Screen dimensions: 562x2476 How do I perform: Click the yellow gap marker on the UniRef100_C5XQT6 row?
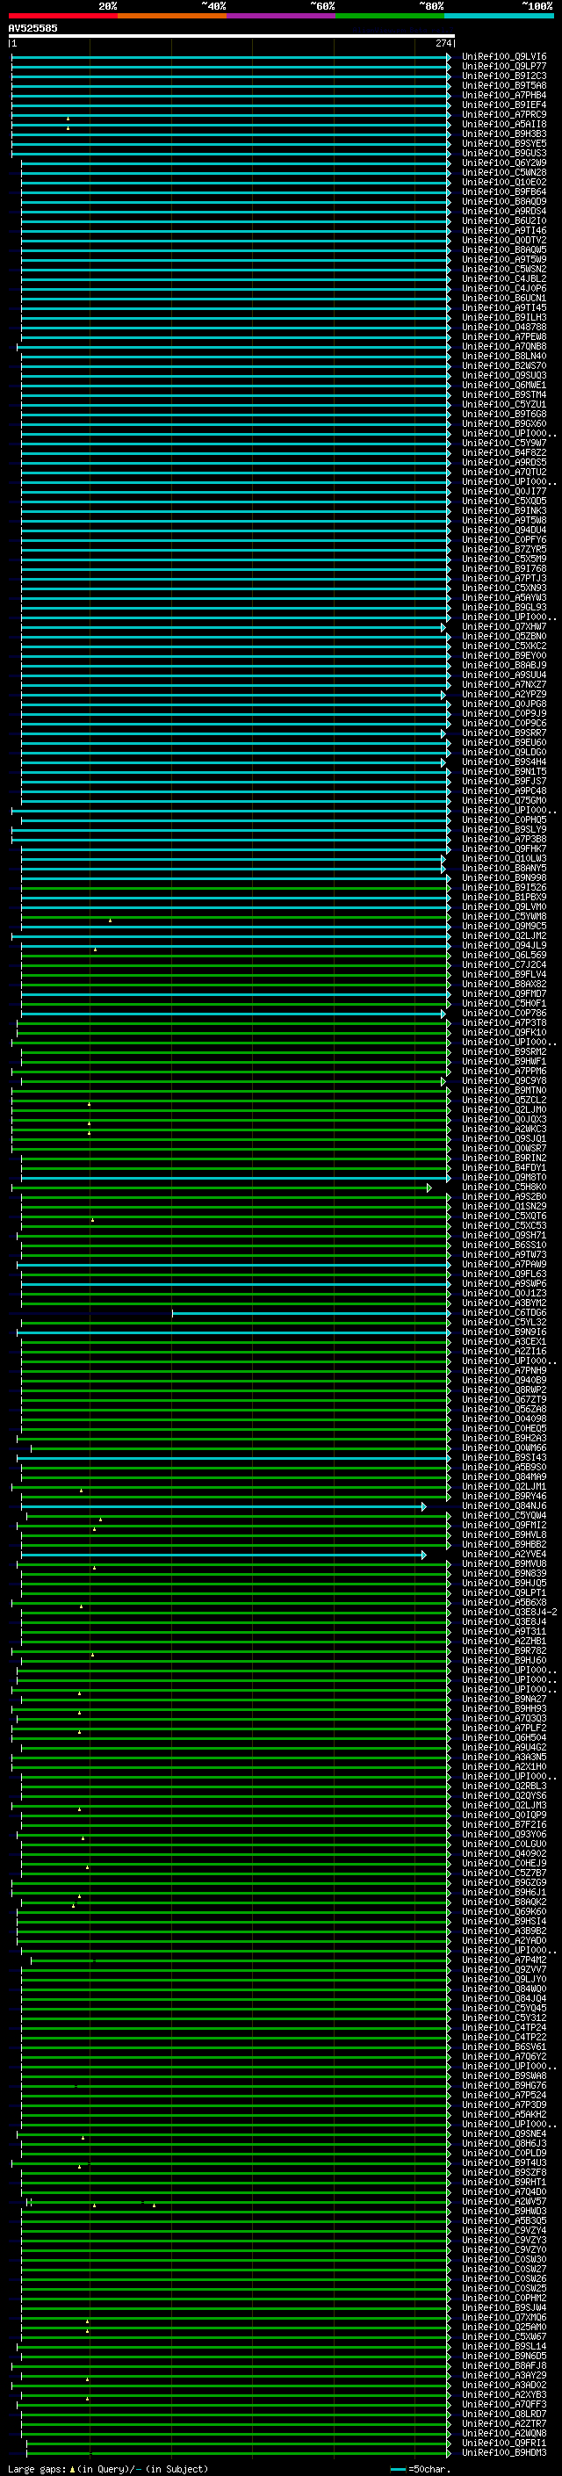tap(92, 1220)
